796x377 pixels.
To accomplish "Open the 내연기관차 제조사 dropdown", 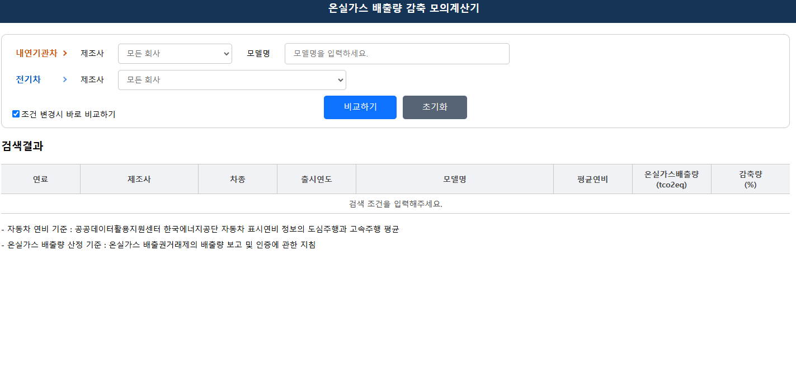I will point(175,54).
